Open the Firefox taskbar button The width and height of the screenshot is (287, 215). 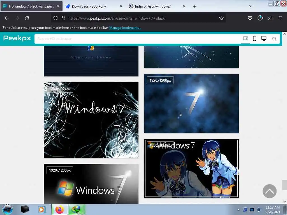(60, 209)
